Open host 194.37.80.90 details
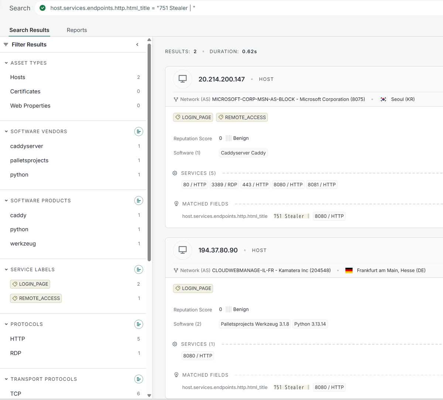Viewport: 443px width, 400px height. [218, 250]
